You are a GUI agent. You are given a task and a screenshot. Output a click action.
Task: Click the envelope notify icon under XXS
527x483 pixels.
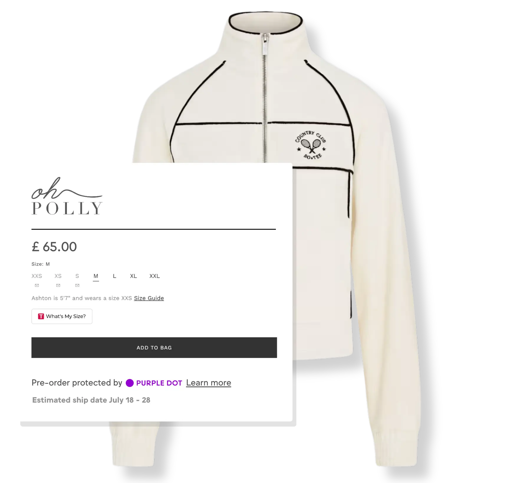coord(37,285)
